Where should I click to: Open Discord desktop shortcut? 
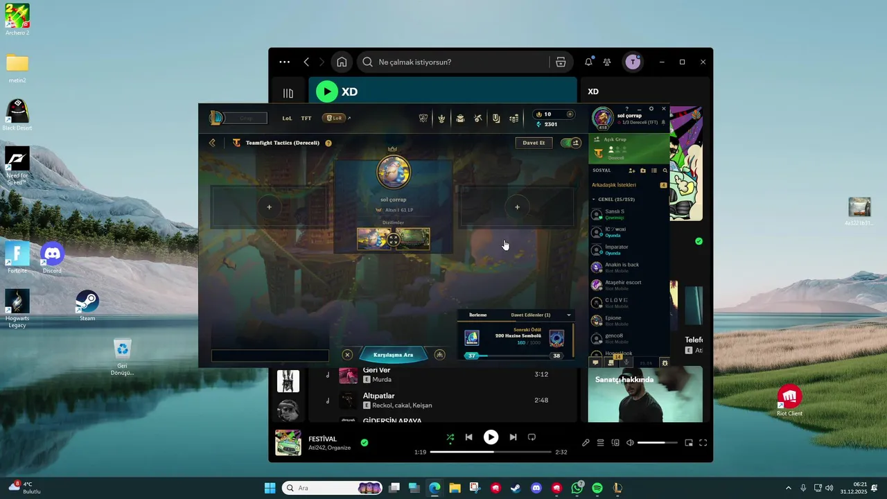[52, 258]
